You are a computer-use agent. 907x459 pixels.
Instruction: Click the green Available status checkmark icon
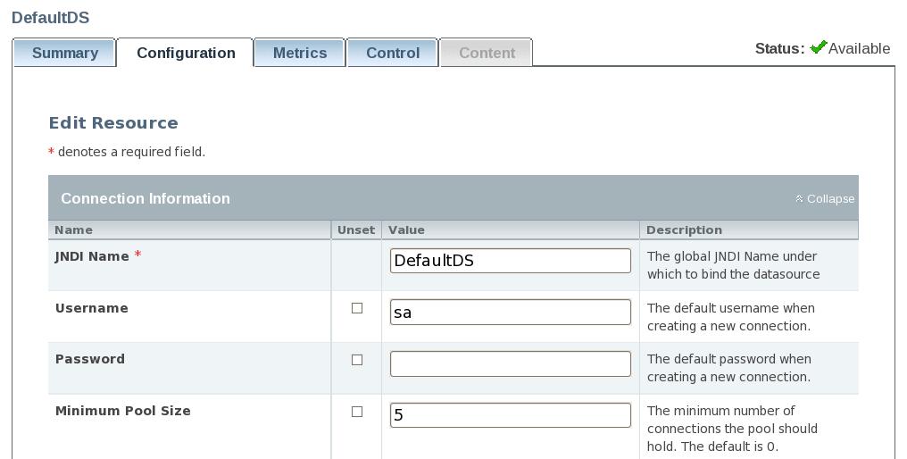coord(818,47)
